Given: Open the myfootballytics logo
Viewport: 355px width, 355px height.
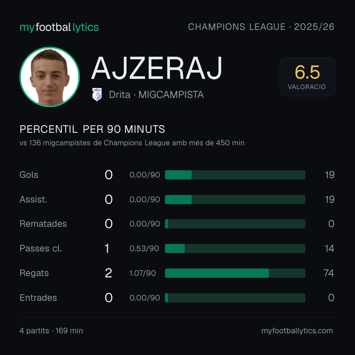Looking at the screenshot, I should click(x=59, y=27).
